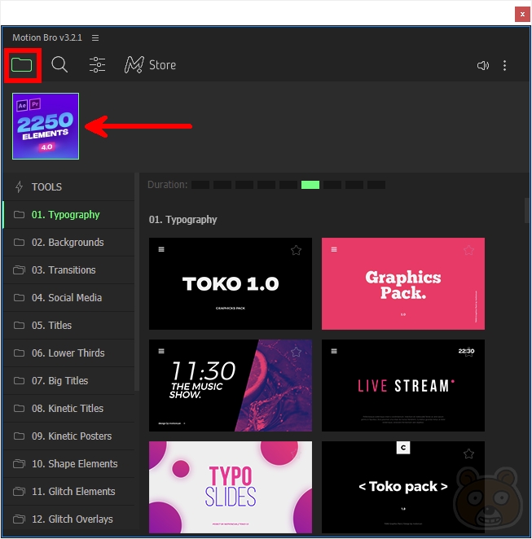Select the first Duration segment
This screenshot has height=539, width=532.
pyautogui.click(x=200, y=185)
